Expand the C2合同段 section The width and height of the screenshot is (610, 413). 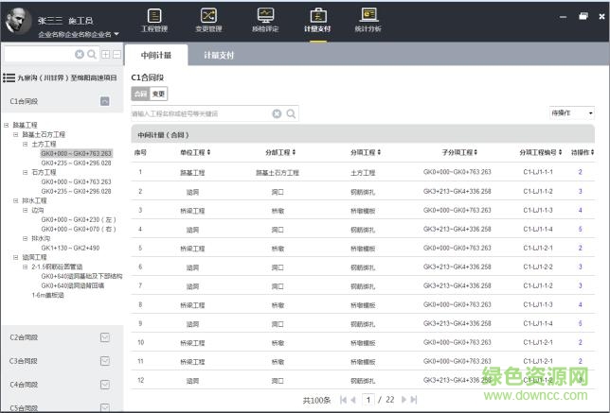click(x=105, y=337)
